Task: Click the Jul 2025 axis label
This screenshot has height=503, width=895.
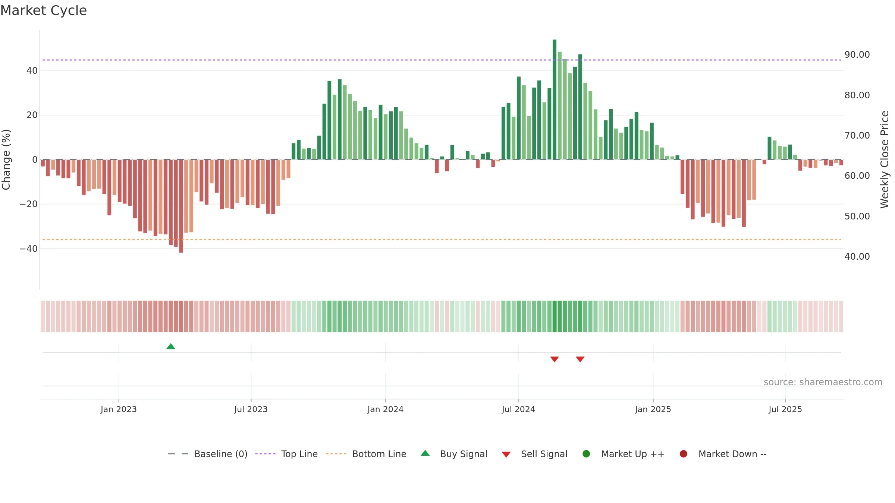Action: (x=785, y=409)
